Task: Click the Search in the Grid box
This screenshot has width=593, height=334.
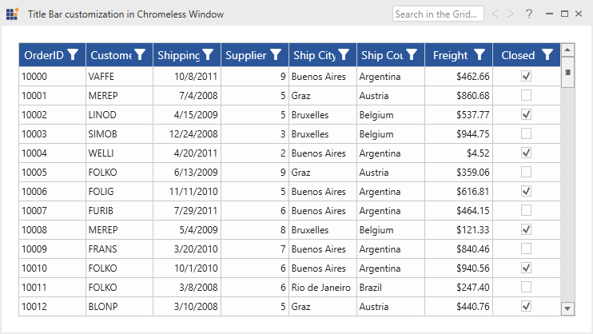Action: click(437, 14)
